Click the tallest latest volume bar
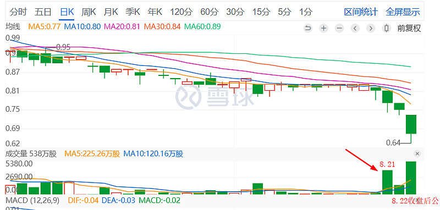 tap(411, 178)
